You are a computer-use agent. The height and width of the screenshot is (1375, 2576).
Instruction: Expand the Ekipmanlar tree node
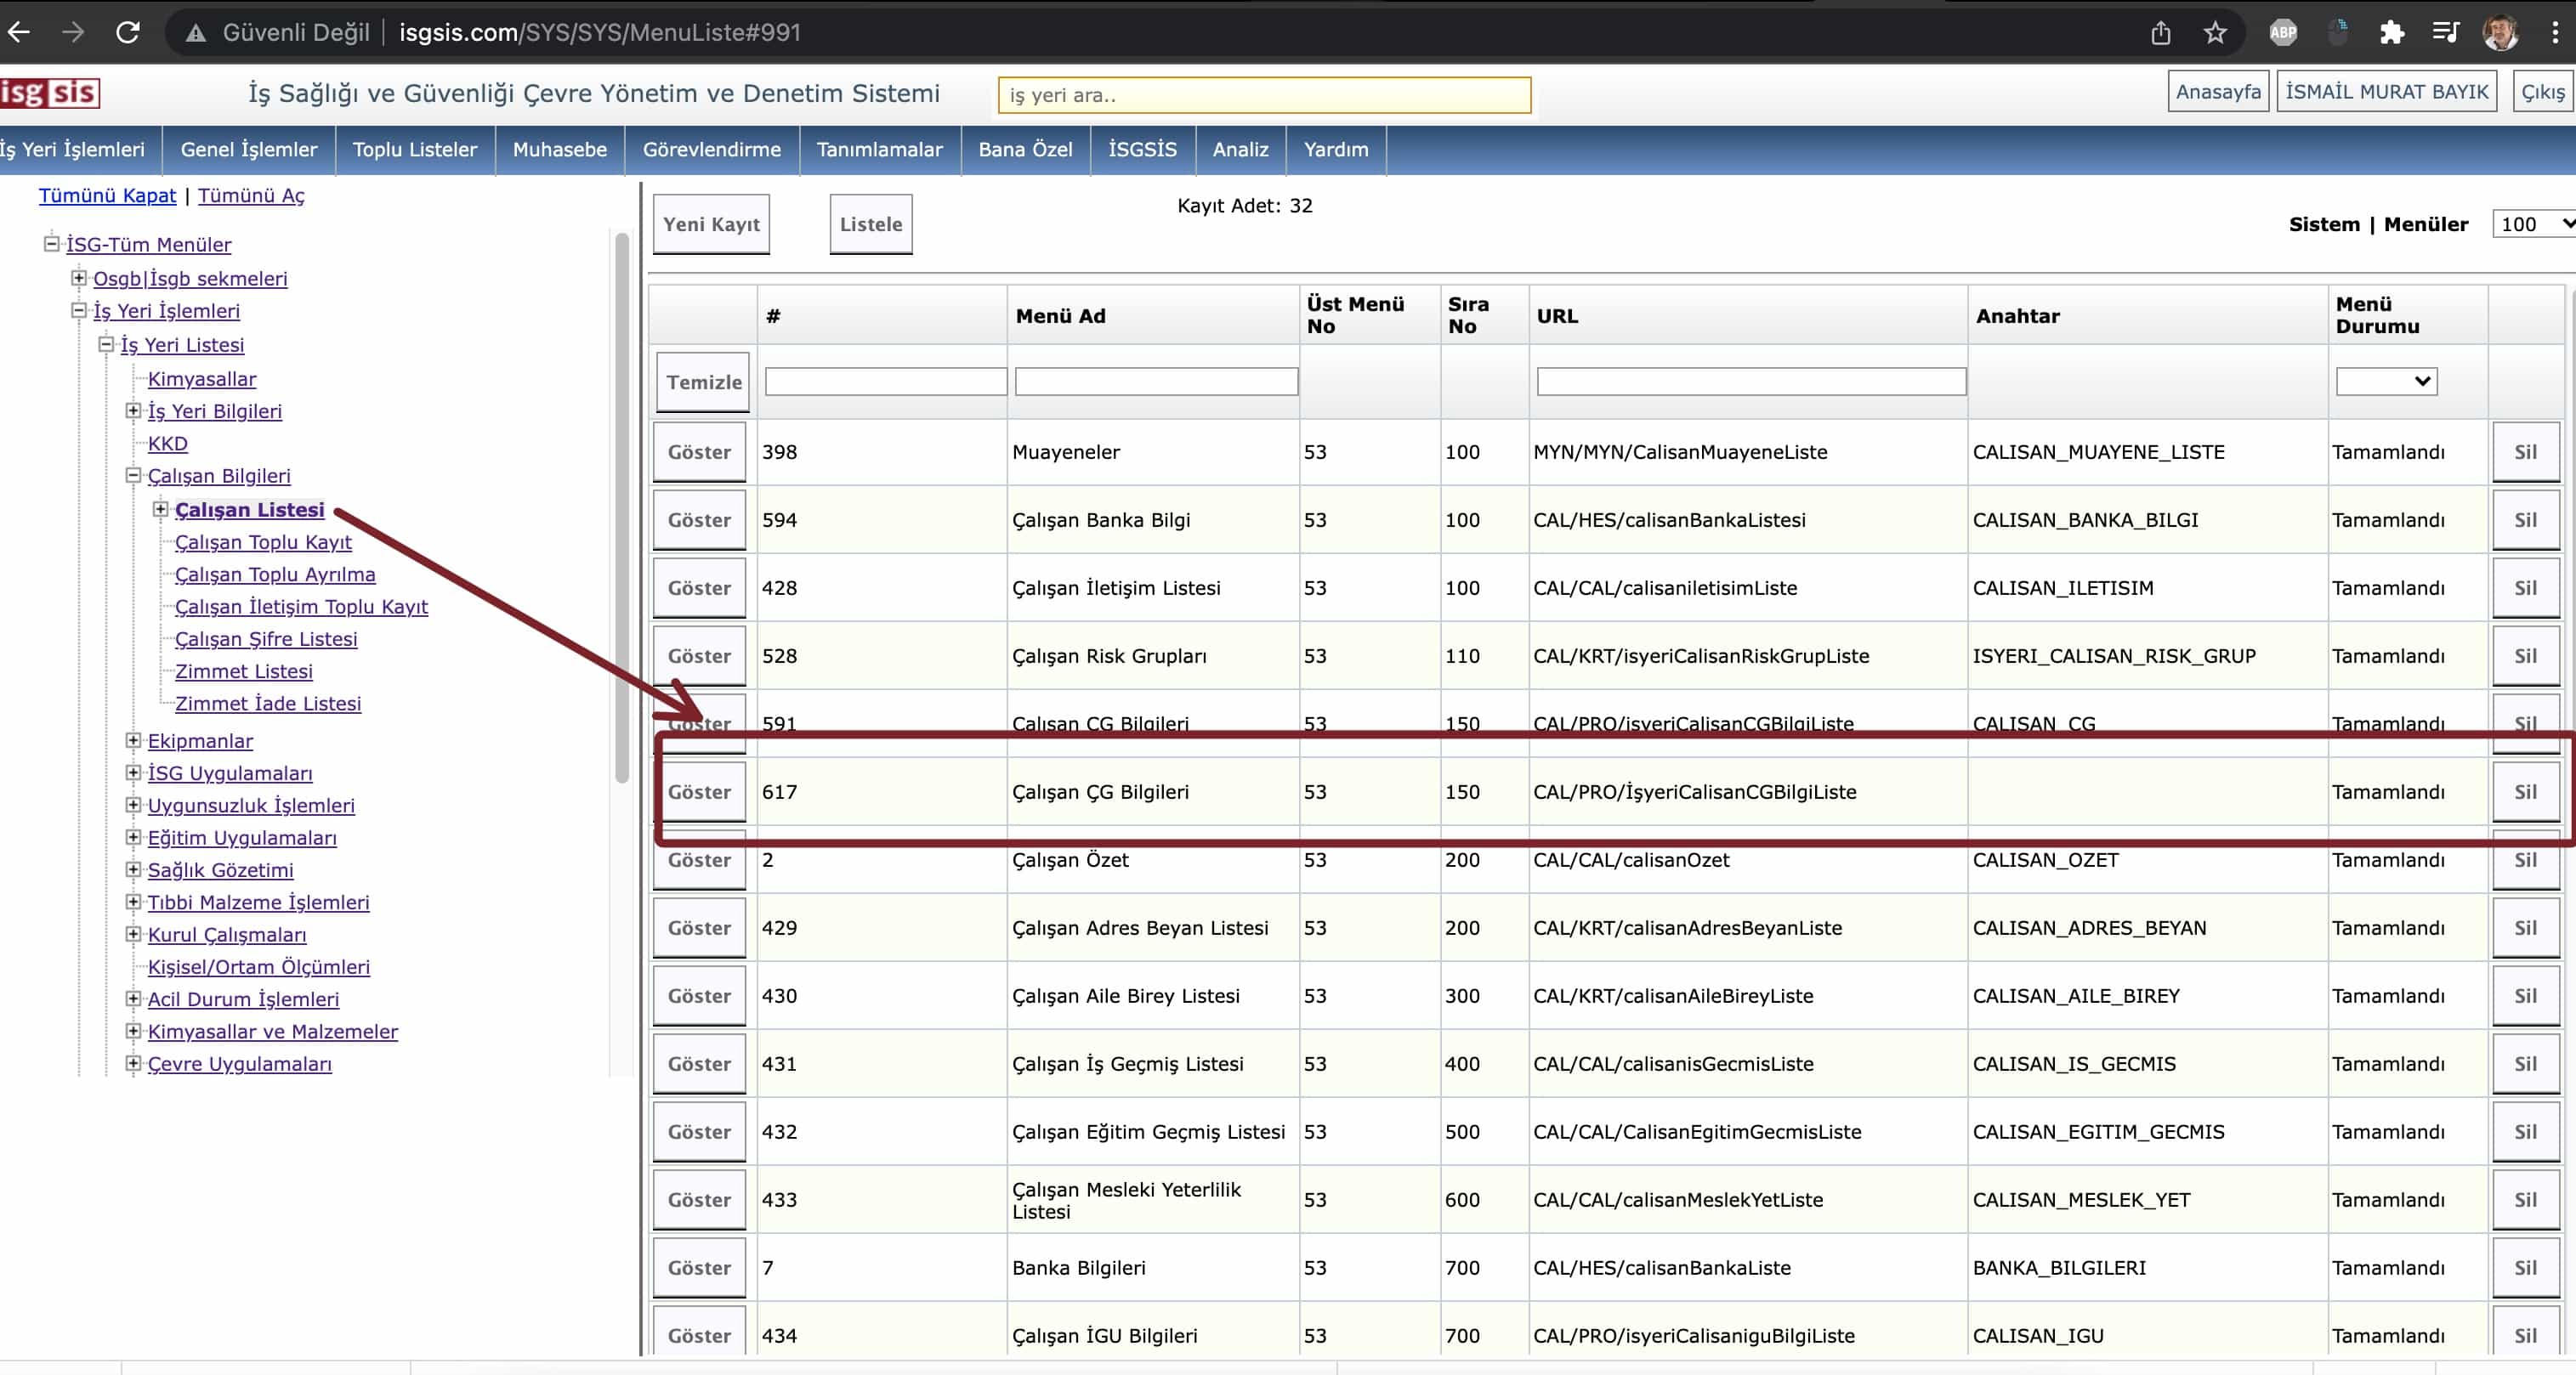tap(133, 740)
